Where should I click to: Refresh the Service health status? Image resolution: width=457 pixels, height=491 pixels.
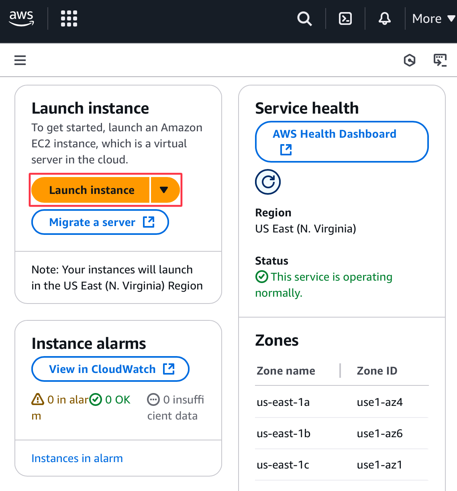click(x=268, y=182)
